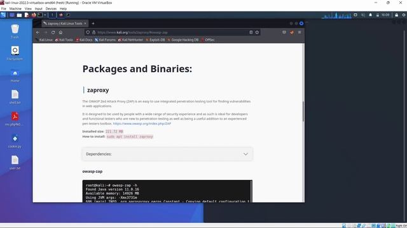Image resolution: width=407 pixels, height=228 pixels.
Task: Click the site padlock icon
Action: click(93, 32)
